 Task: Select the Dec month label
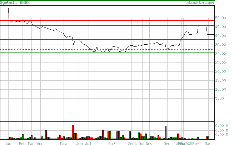167,144
